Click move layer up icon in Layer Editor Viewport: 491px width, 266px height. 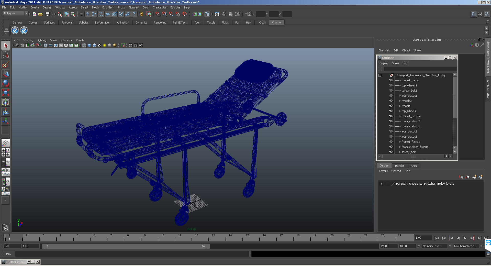coord(461,177)
